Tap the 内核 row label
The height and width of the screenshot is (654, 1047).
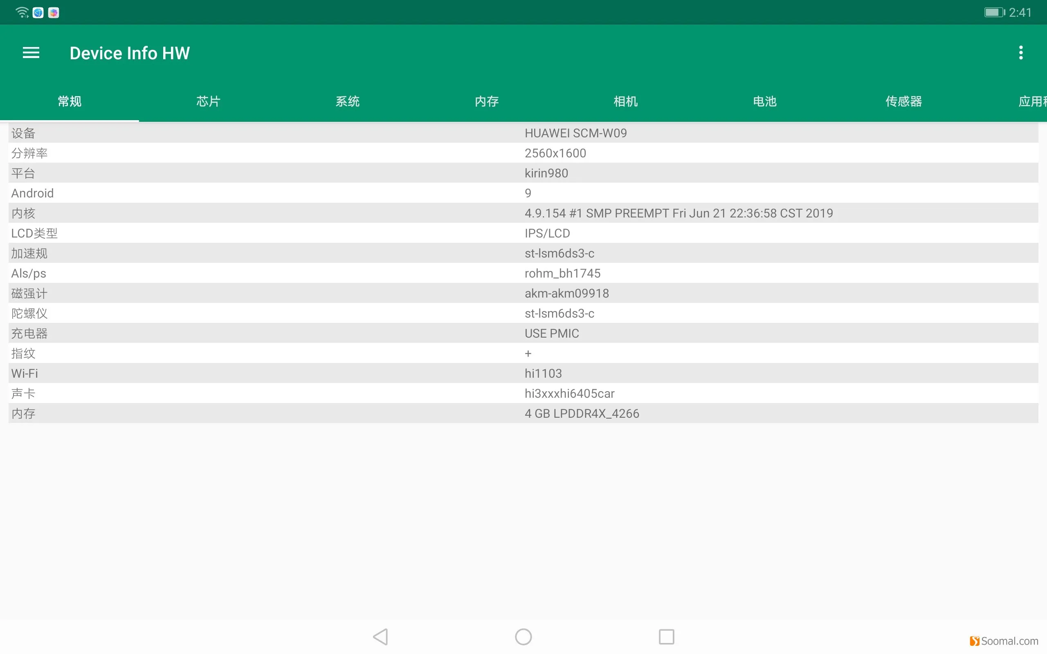coord(23,213)
